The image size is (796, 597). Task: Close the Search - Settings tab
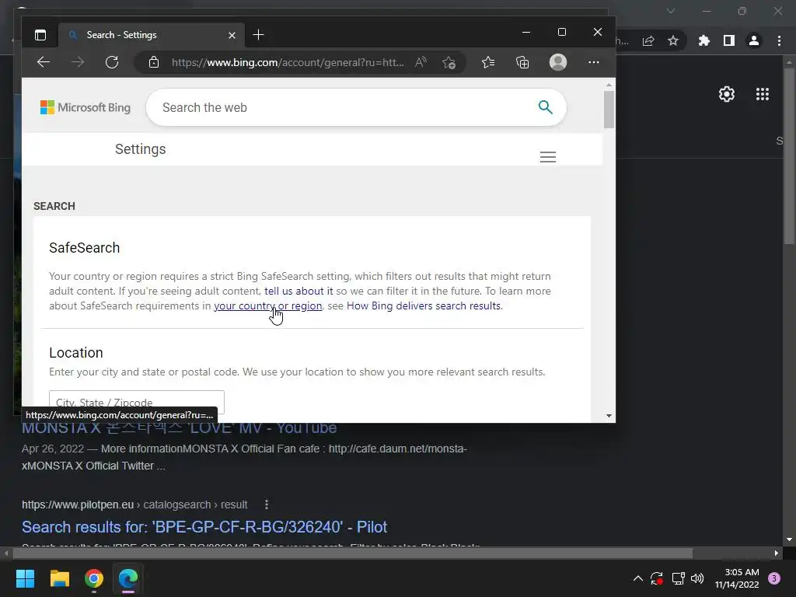232,35
